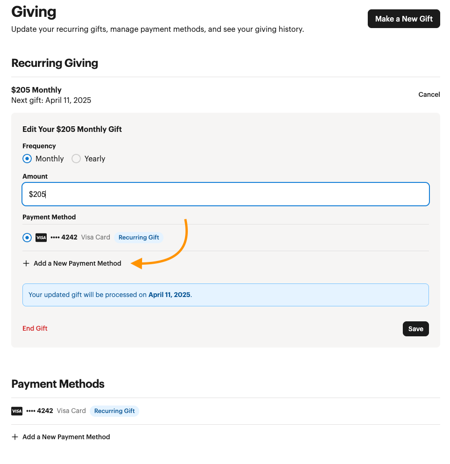Select the Yearly frequency option
Image resolution: width=450 pixels, height=464 pixels.
pyautogui.click(x=76, y=159)
